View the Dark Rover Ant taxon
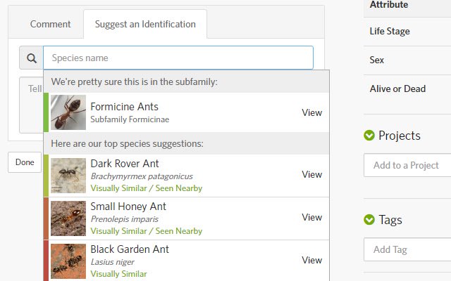The image size is (451, 281). click(311, 174)
